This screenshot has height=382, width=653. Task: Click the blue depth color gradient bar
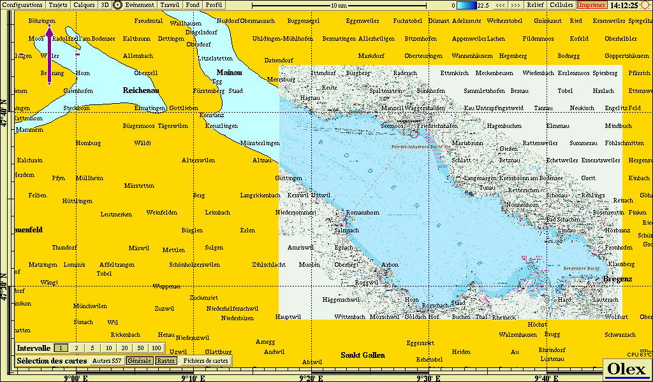[466, 5]
